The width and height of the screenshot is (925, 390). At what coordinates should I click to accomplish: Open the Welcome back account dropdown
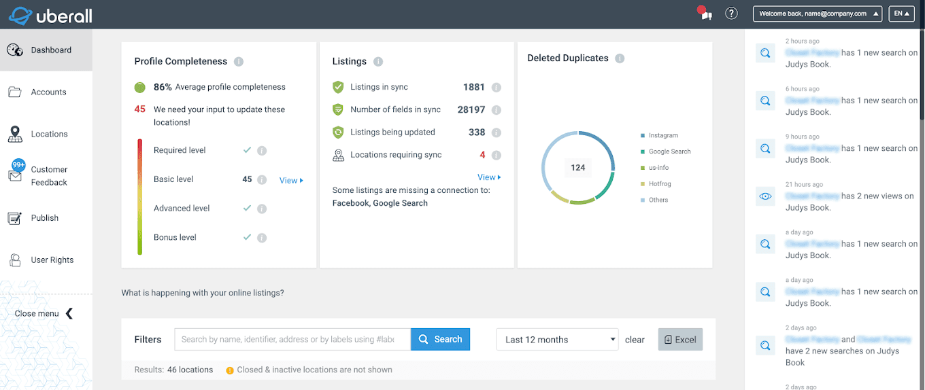coord(818,14)
